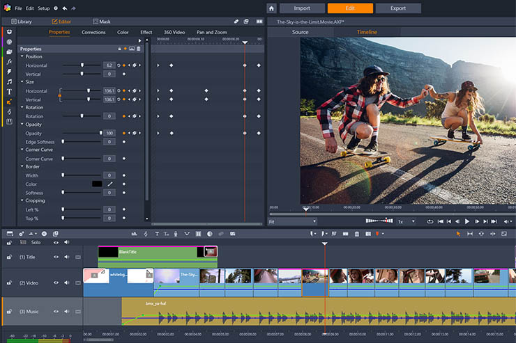Viewport: 516px width, 343px height.
Task: Select the T titles icon in sidebar
Action: point(9,92)
